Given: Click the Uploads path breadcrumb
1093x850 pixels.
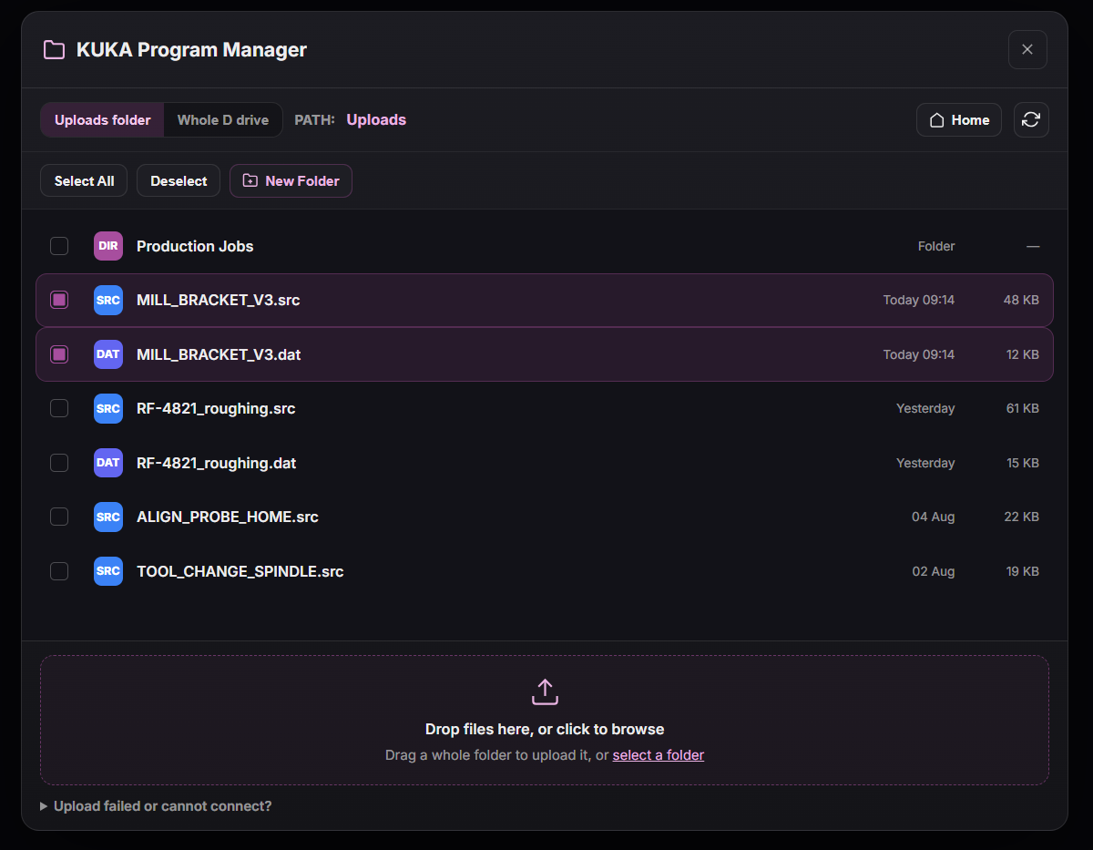Looking at the screenshot, I should 376,119.
